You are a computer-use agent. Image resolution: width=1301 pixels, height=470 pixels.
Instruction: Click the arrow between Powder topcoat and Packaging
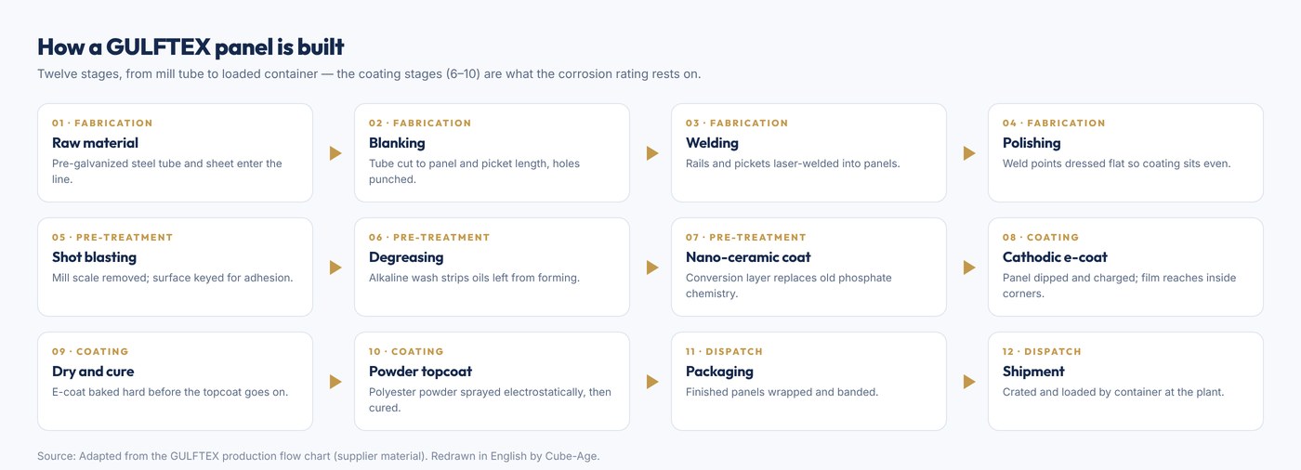652,382
